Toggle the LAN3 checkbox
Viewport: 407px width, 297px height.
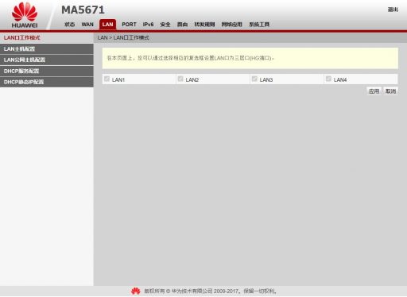pyautogui.click(x=254, y=79)
